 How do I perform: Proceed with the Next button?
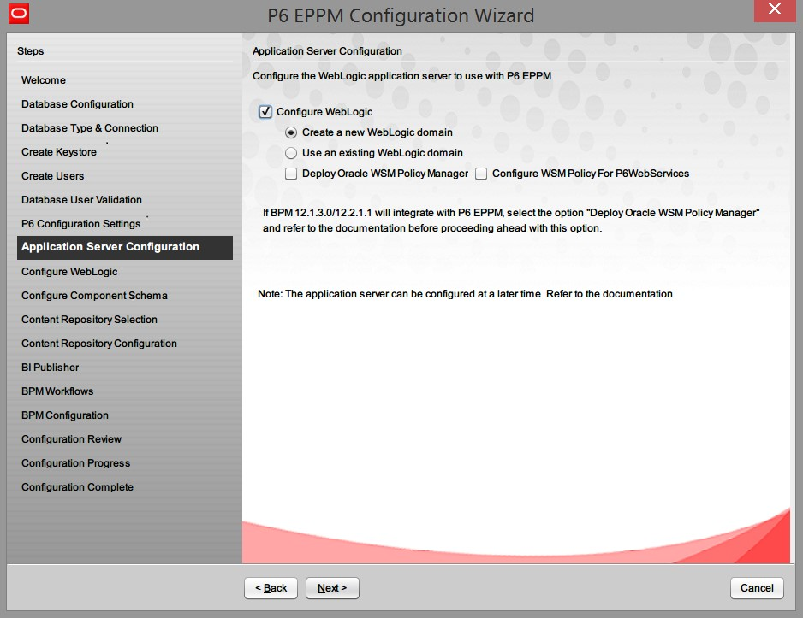coord(332,588)
